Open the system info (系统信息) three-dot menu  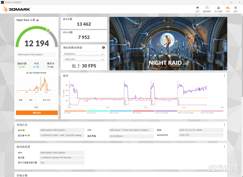click(225, 124)
